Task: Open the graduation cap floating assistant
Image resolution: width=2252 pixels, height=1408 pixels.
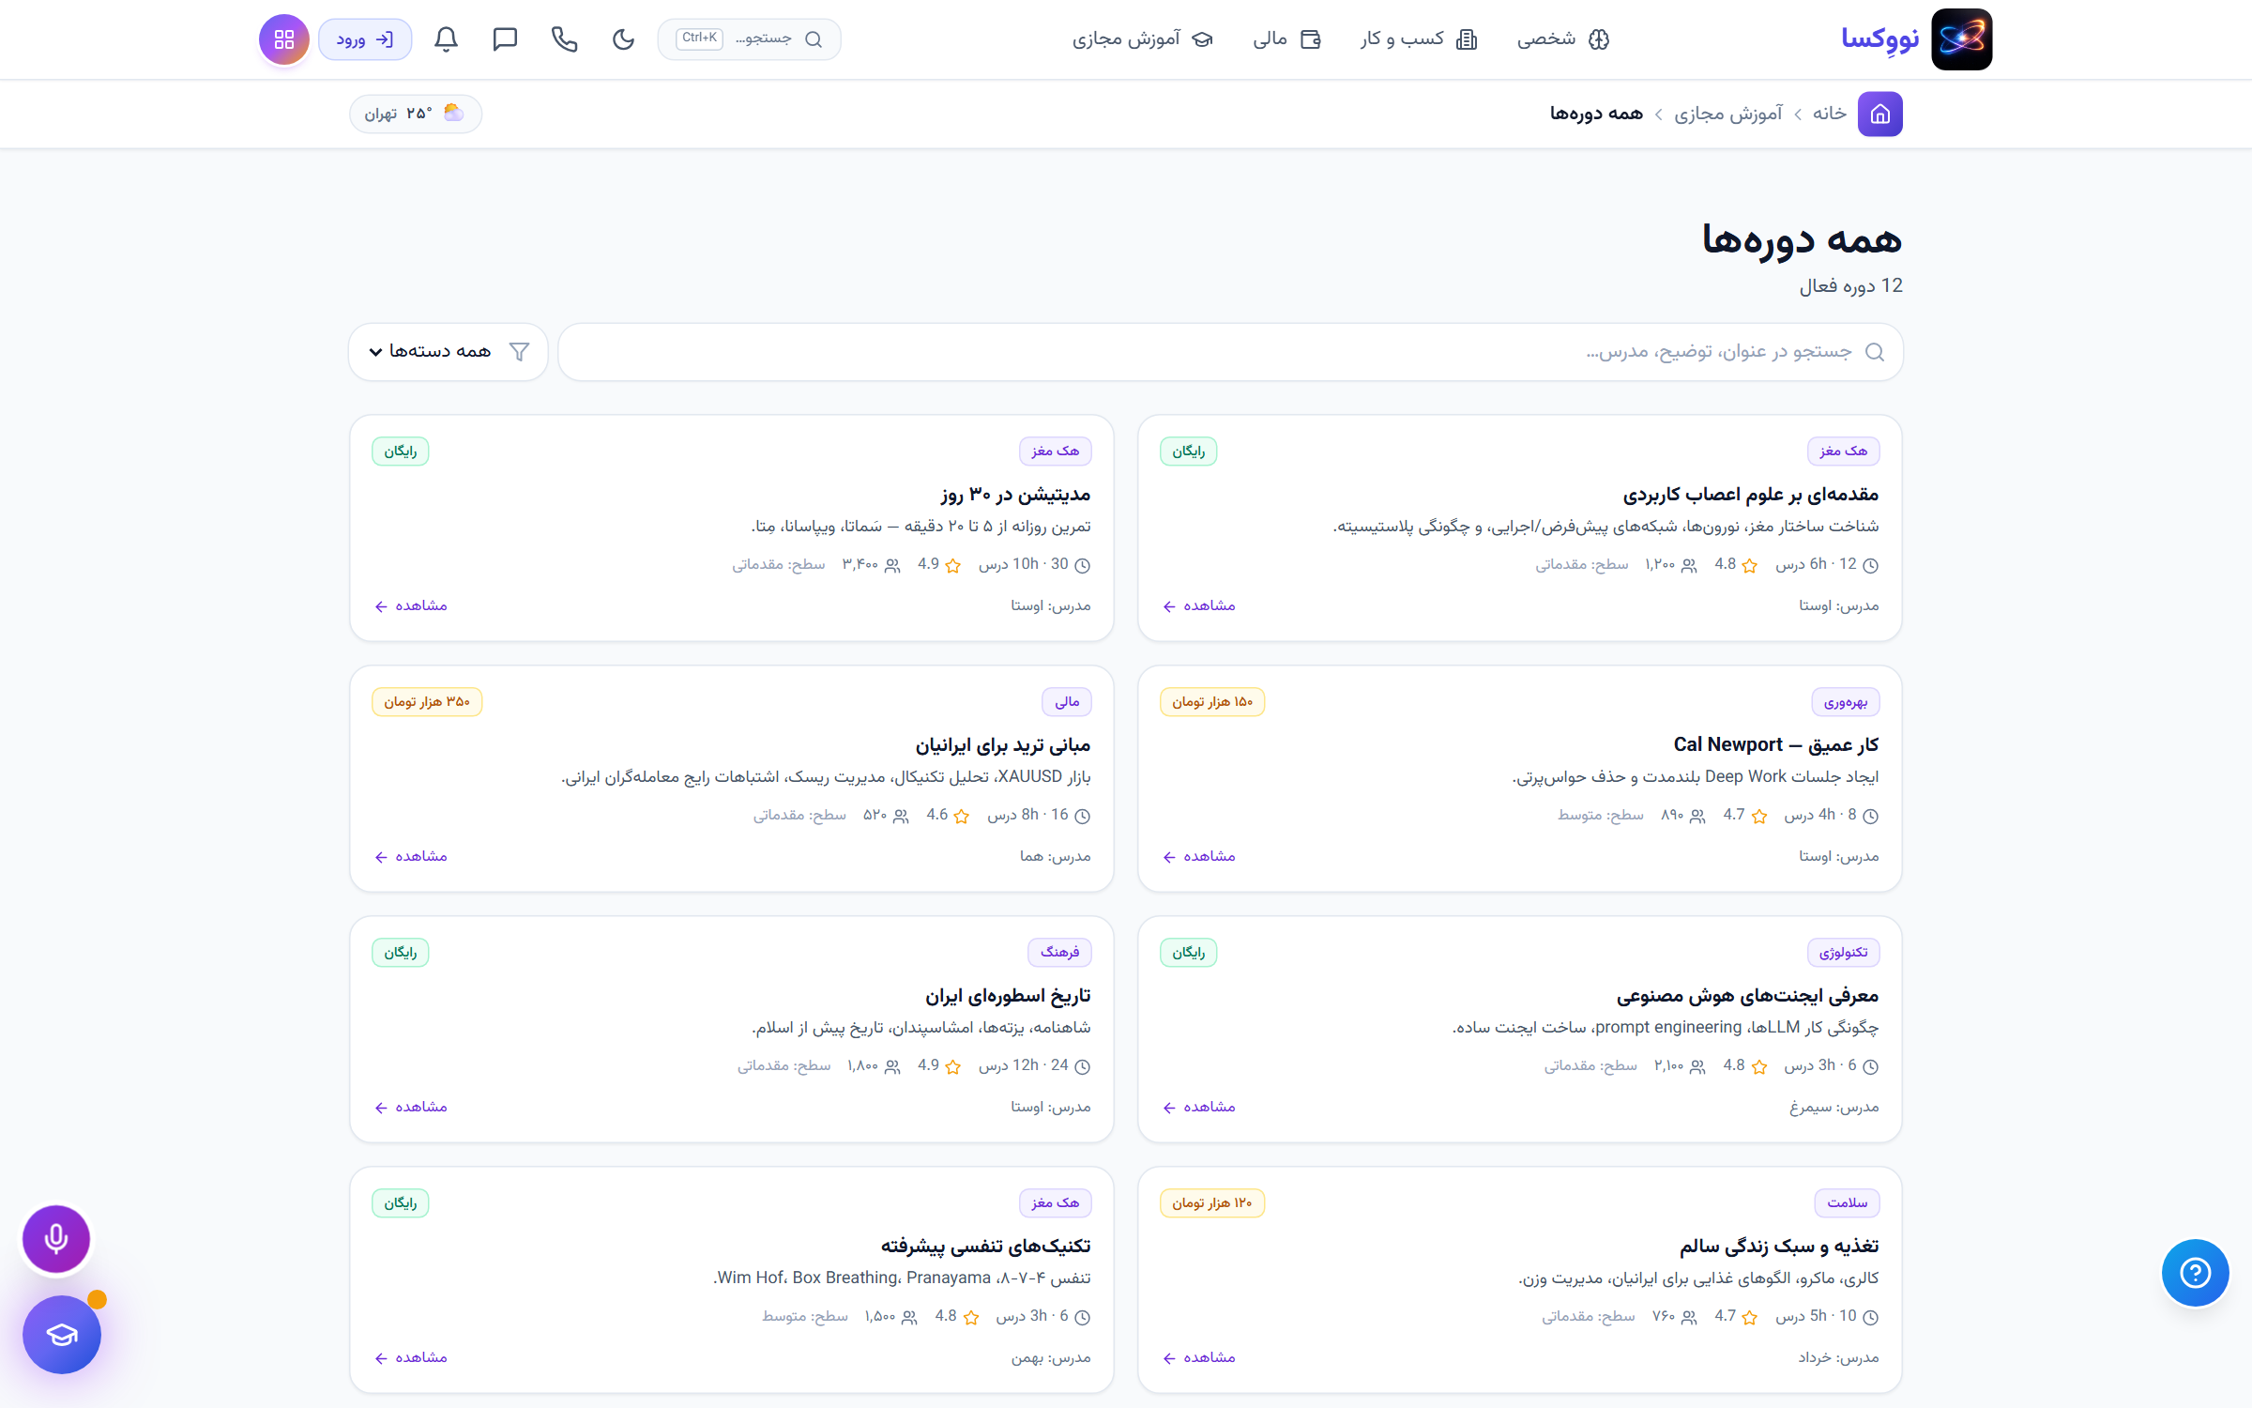Action: pyautogui.click(x=62, y=1335)
